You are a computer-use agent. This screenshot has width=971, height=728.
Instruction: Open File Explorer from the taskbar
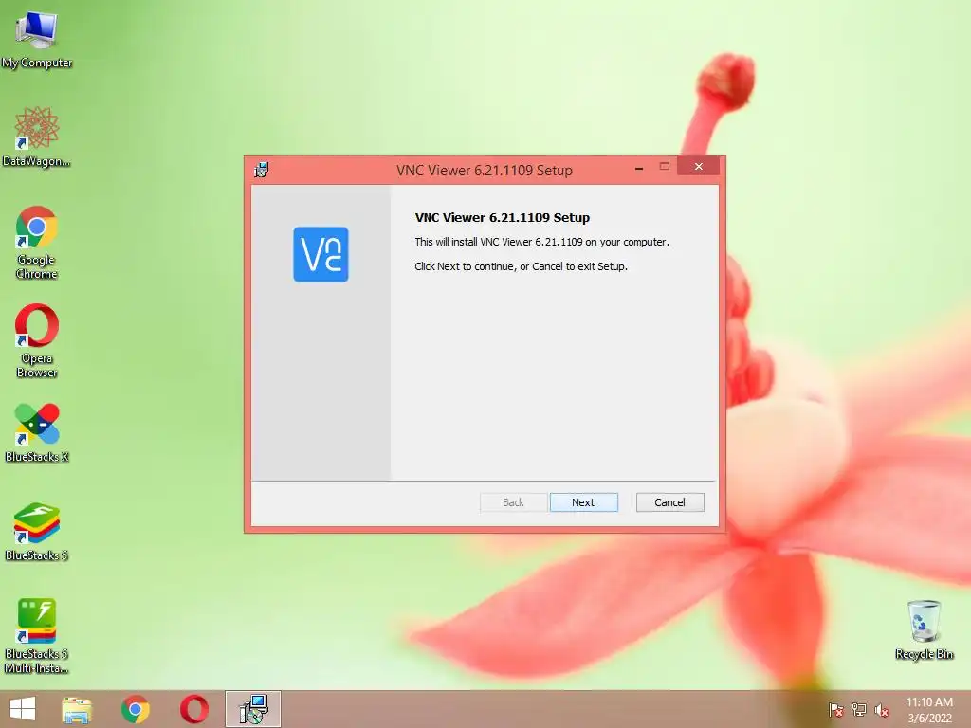pyautogui.click(x=77, y=709)
